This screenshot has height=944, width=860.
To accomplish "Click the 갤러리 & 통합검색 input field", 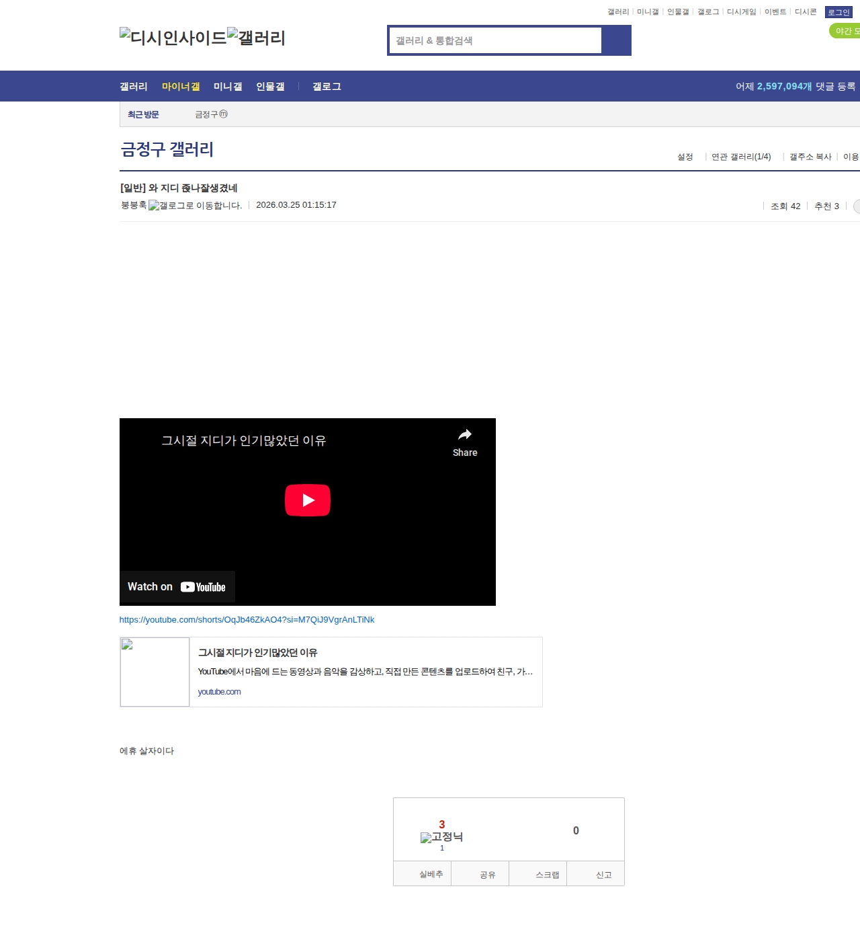I will point(496,40).
